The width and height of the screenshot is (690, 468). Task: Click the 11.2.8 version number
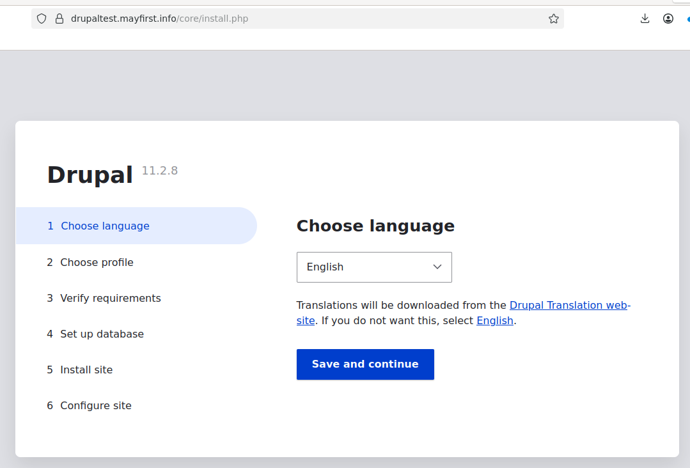[x=160, y=171]
